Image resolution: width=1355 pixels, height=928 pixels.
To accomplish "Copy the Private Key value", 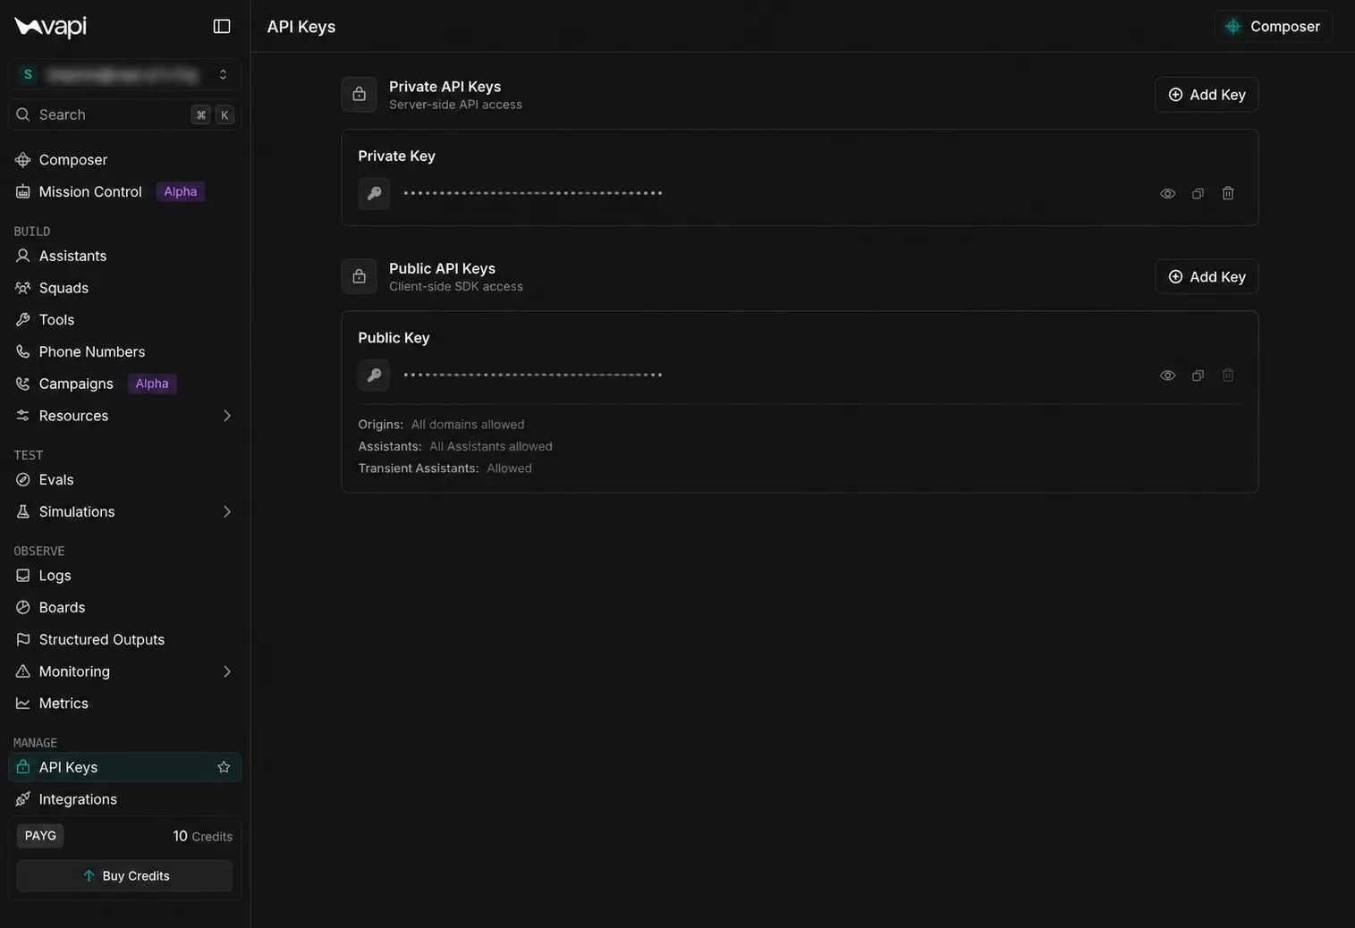I will (1198, 193).
